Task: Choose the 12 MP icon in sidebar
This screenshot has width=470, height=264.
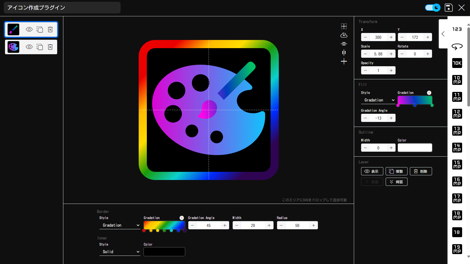Action: (457, 114)
